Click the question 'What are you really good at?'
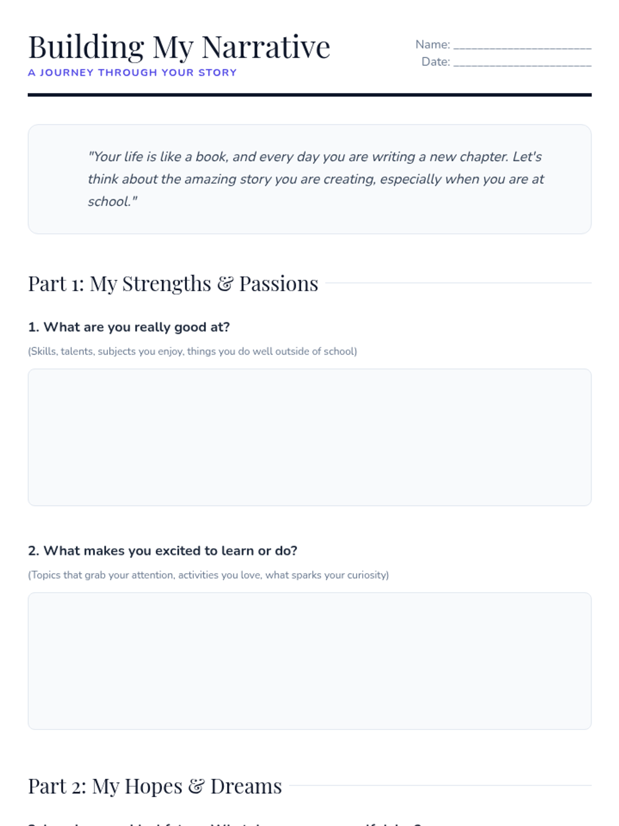Image resolution: width=619 pixels, height=826 pixels. [x=129, y=327]
